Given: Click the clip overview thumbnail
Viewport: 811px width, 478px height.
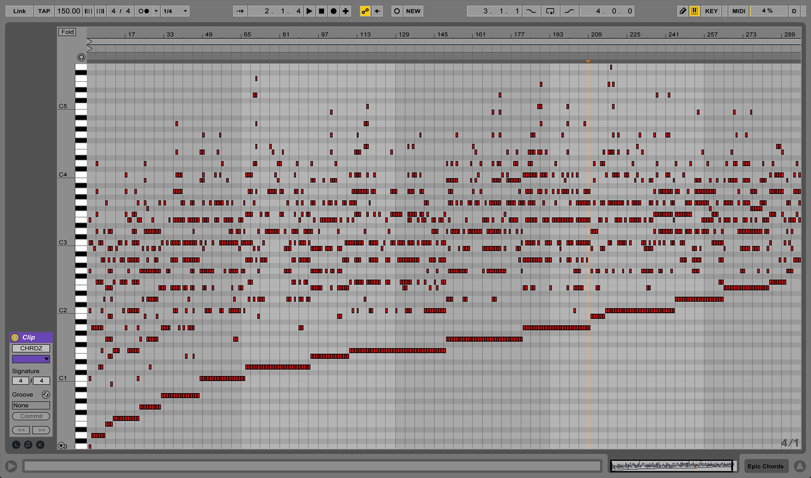Looking at the screenshot, I should (672, 465).
